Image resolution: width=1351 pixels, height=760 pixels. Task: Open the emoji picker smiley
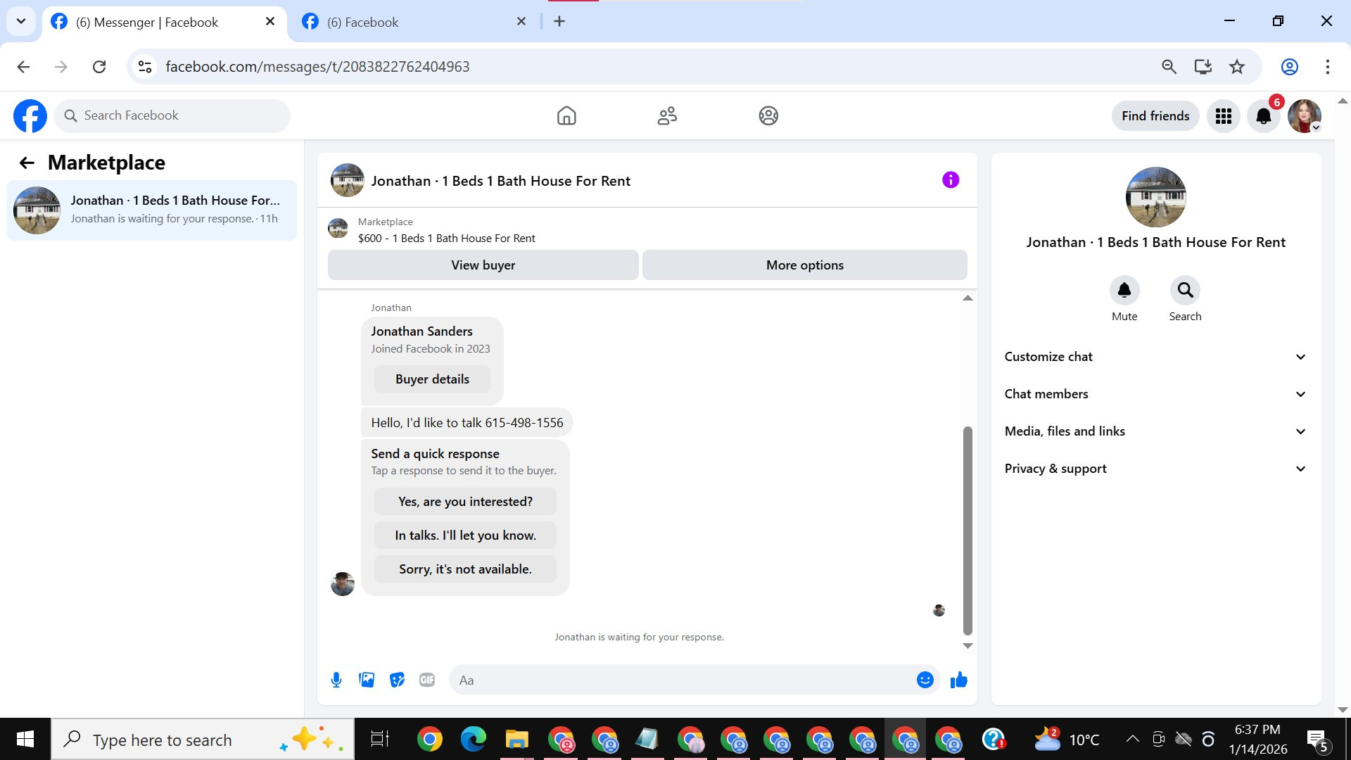tap(925, 680)
